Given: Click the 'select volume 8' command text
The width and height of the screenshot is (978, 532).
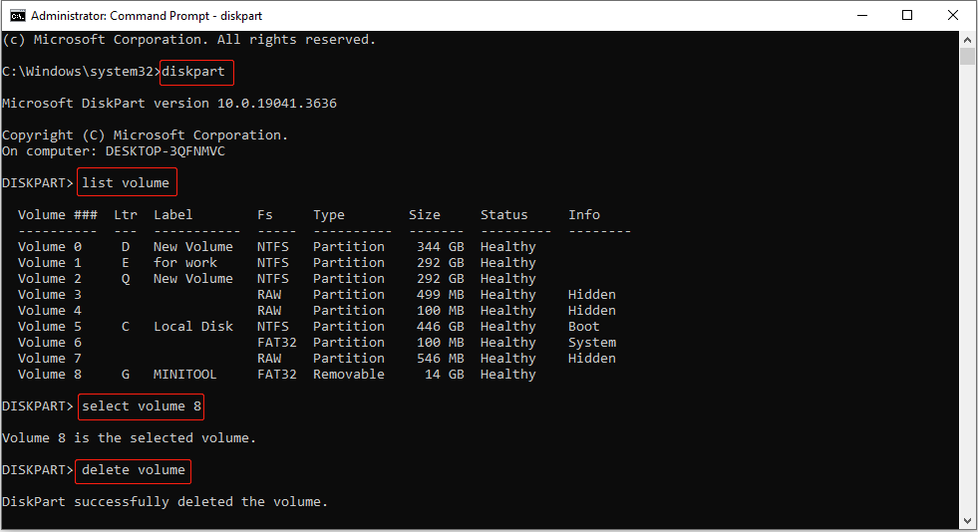Looking at the screenshot, I should (142, 406).
